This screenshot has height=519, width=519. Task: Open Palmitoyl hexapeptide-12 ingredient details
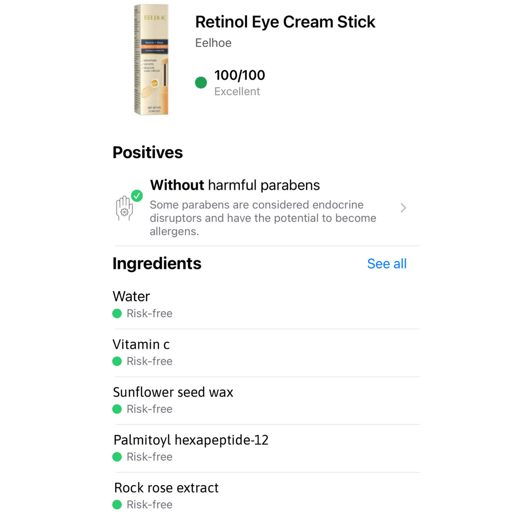tap(191, 440)
